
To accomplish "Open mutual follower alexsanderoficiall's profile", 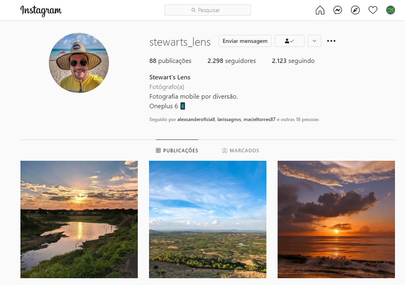I will pos(196,119).
